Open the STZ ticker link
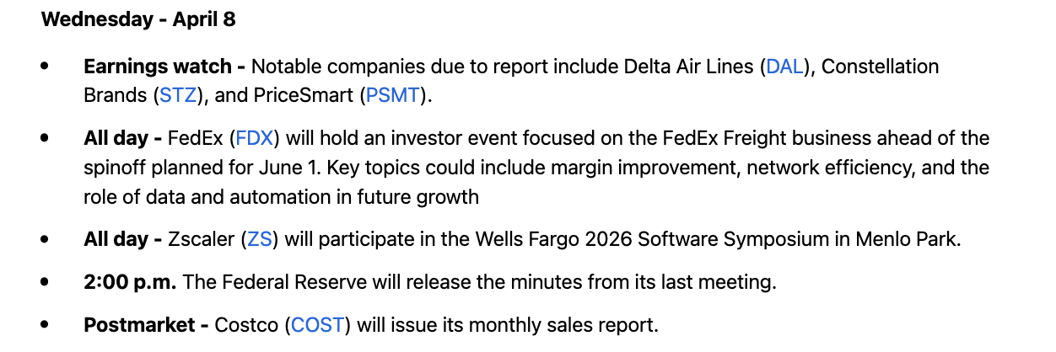 177,95
